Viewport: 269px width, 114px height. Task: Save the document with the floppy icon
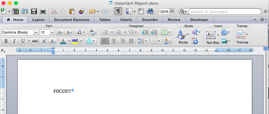coord(34,11)
